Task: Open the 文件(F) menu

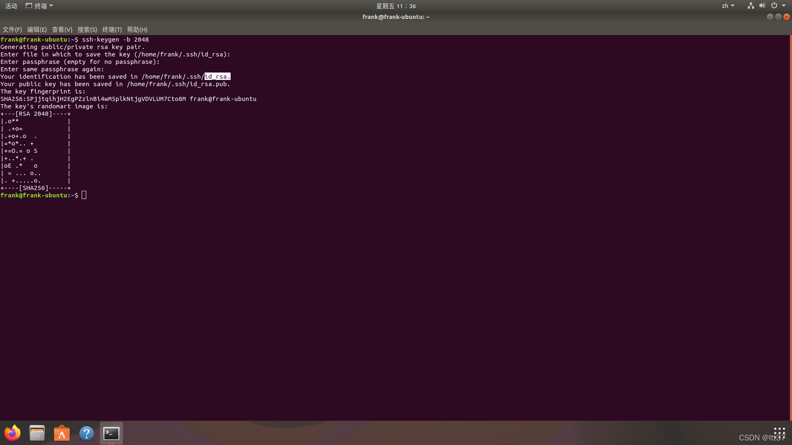Action: [12, 30]
